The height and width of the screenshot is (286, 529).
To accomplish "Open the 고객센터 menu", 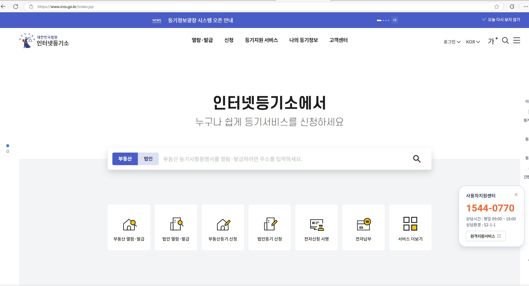I will click(339, 40).
